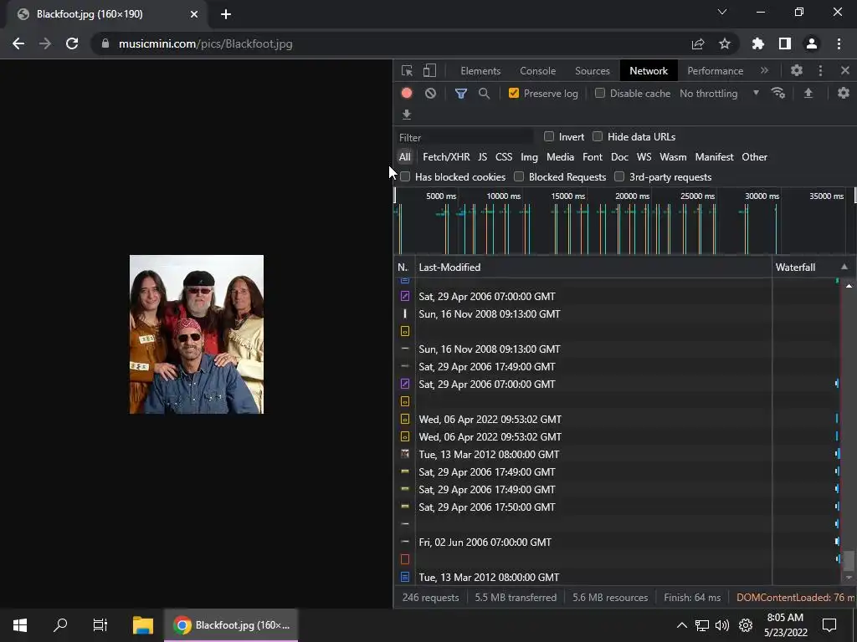Filter requests by Fetch/XHR type
The width and height of the screenshot is (857, 642).
(446, 157)
